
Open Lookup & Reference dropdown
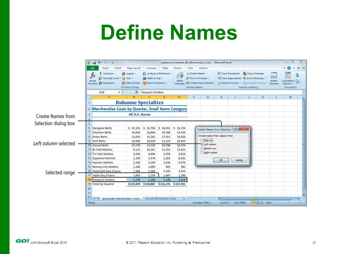tap(157, 73)
